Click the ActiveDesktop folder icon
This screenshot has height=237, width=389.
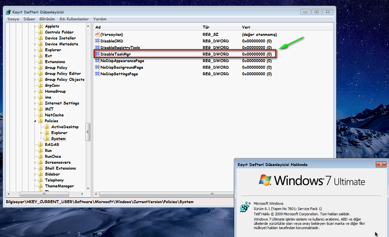click(x=47, y=127)
